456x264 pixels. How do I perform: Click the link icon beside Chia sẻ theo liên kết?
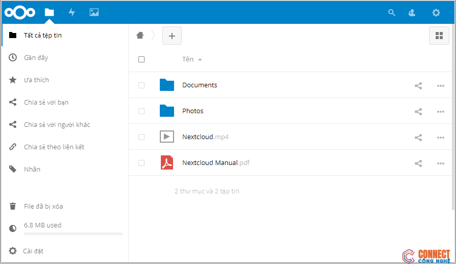click(13, 147)
